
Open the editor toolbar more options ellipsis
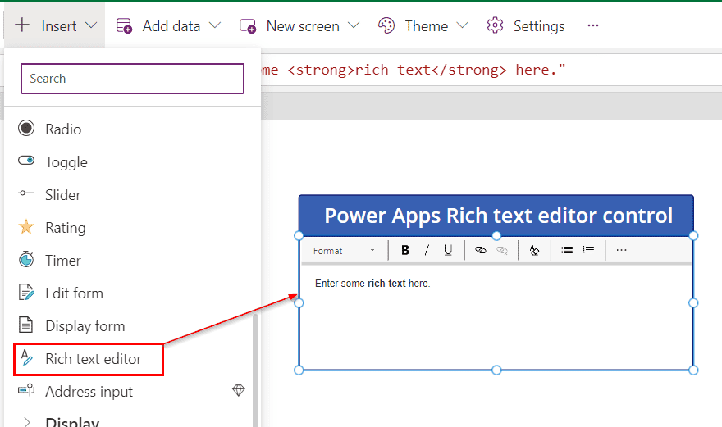621,250
